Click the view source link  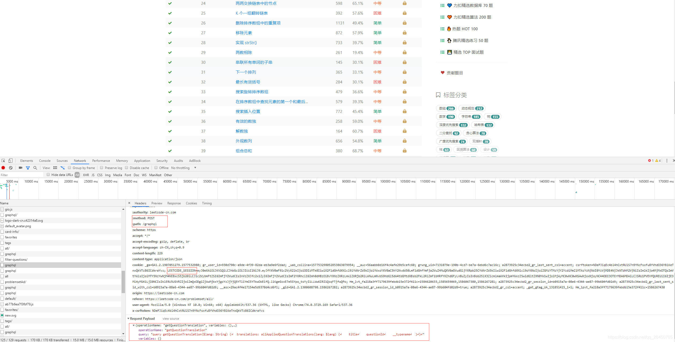pos(171,318)
